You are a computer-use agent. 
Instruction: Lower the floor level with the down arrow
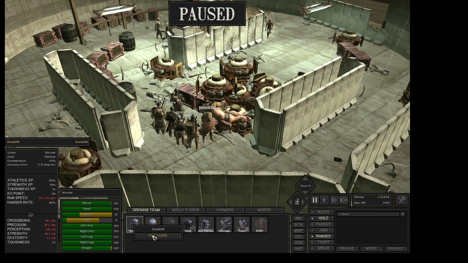coord(305,193)
